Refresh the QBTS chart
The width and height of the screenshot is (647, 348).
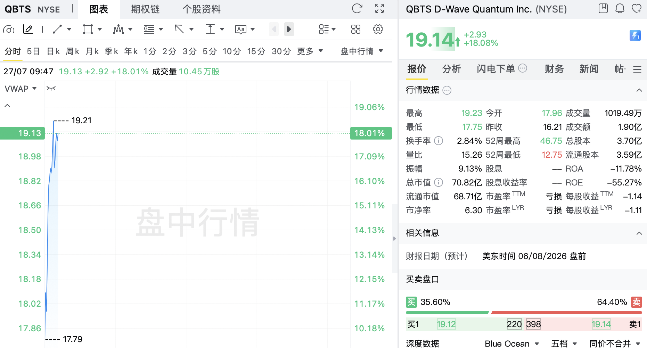(357, 9)
